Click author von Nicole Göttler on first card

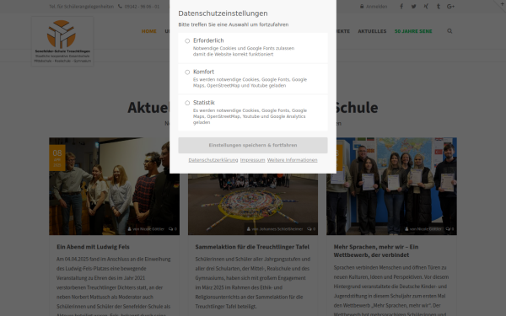tap(146, 229)
